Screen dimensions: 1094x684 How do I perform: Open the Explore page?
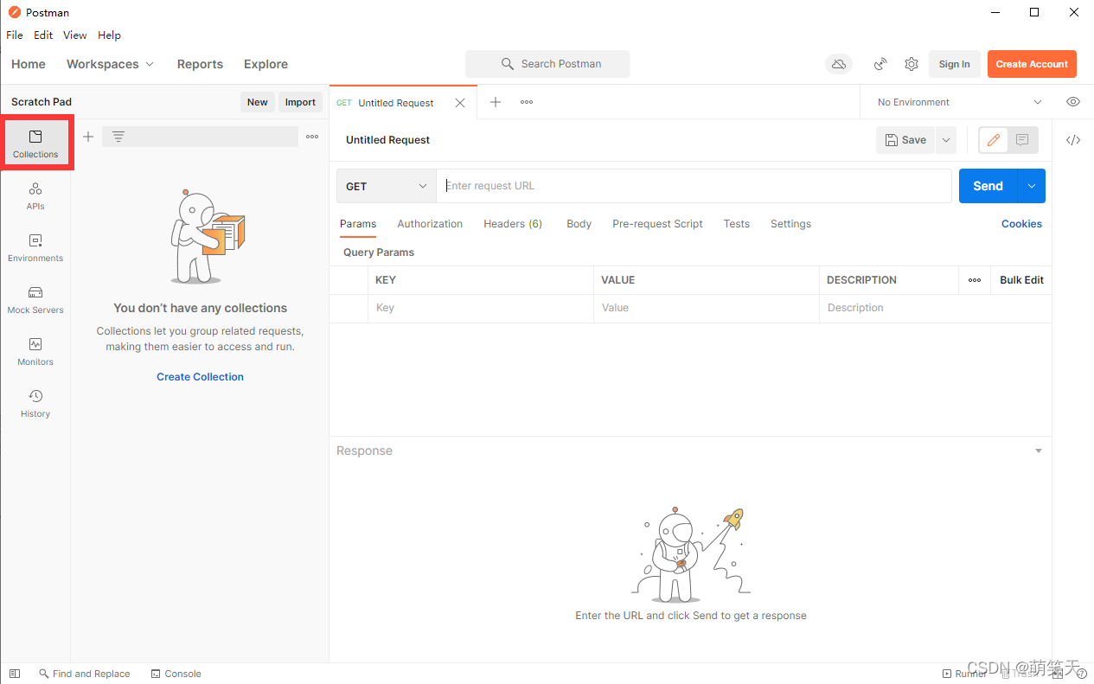pos(266,64)
